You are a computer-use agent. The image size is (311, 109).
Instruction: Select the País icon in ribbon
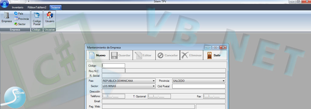19,13
